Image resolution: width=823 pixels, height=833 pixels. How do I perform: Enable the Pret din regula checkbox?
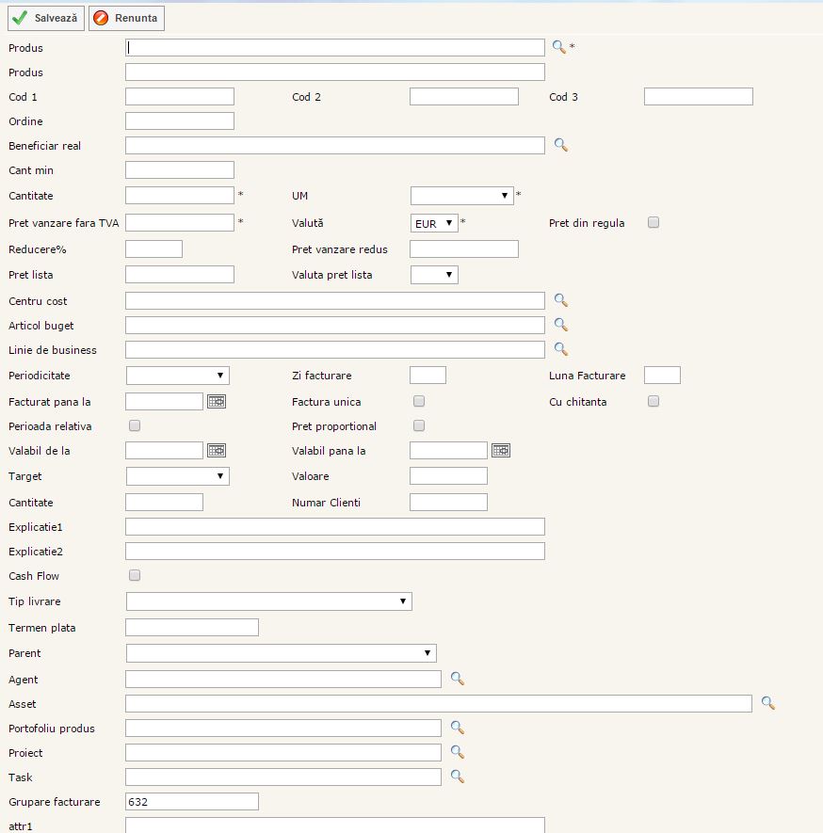654,223
